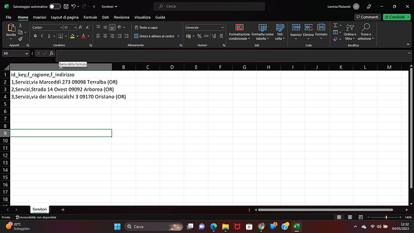Screen dimensions: 414x233
Task: Click the Condividi share button
Action: 395,17
